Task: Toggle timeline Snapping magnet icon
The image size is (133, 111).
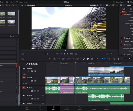Action: tap(84, 59)
